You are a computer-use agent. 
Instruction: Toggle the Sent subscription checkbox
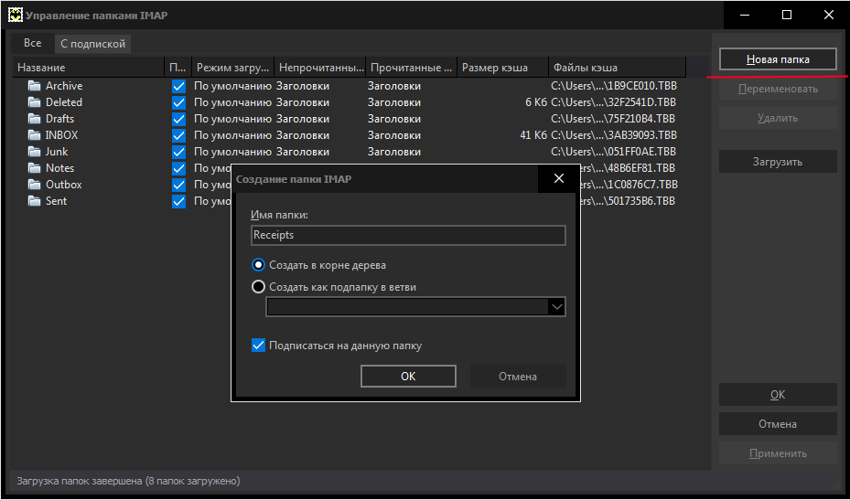178,201
